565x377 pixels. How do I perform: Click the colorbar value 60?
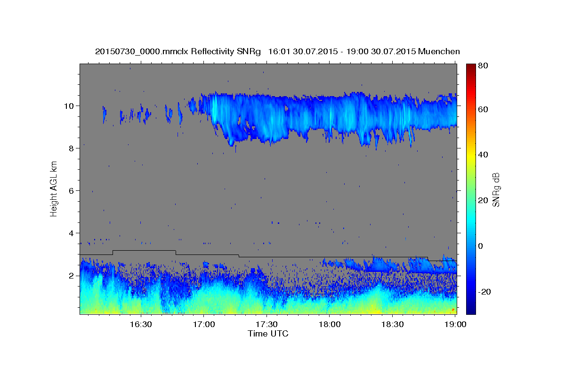(483, 109)
